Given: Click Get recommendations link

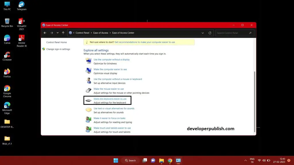Looking at the screenshot, I should point(145,42).
